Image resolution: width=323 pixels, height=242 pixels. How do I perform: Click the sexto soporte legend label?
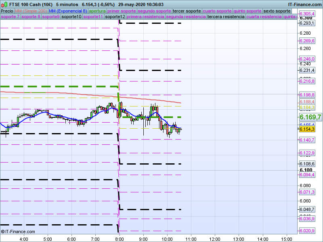coord(277,11)
